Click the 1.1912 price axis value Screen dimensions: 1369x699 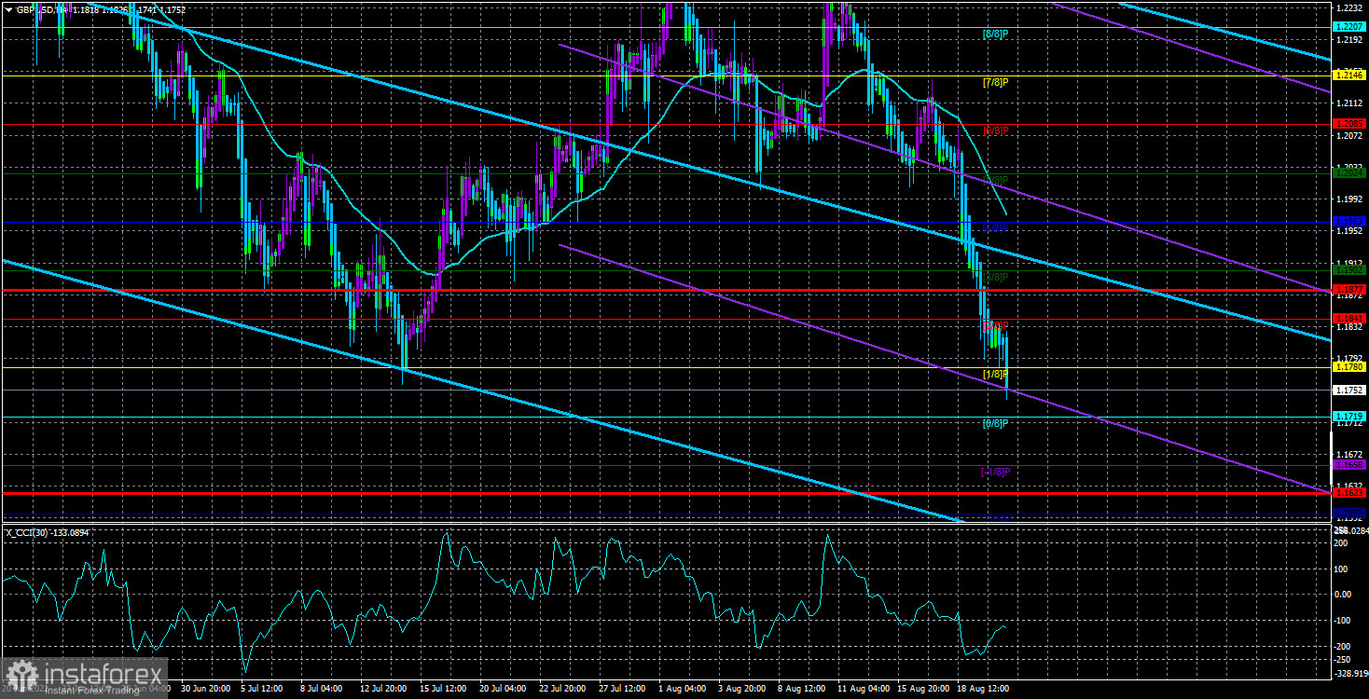(1349, 263)
